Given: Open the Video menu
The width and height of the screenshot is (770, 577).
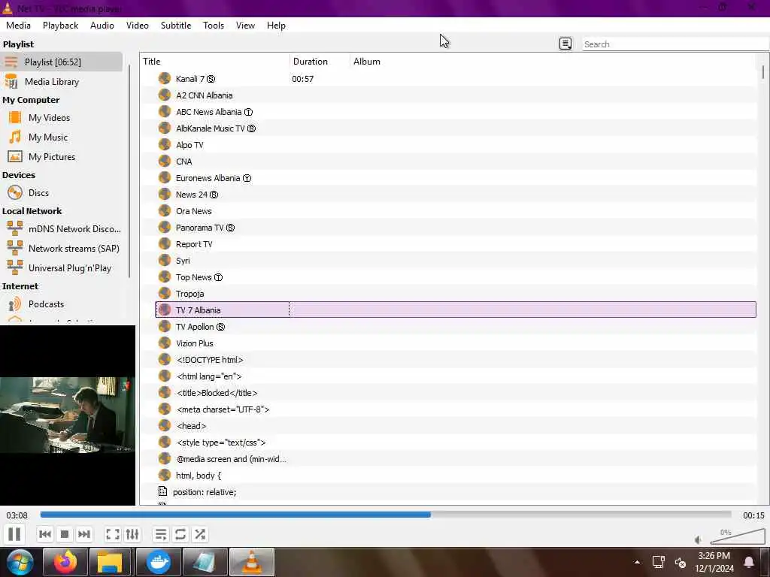Looking at the screenshot, I should click(138, 26).
